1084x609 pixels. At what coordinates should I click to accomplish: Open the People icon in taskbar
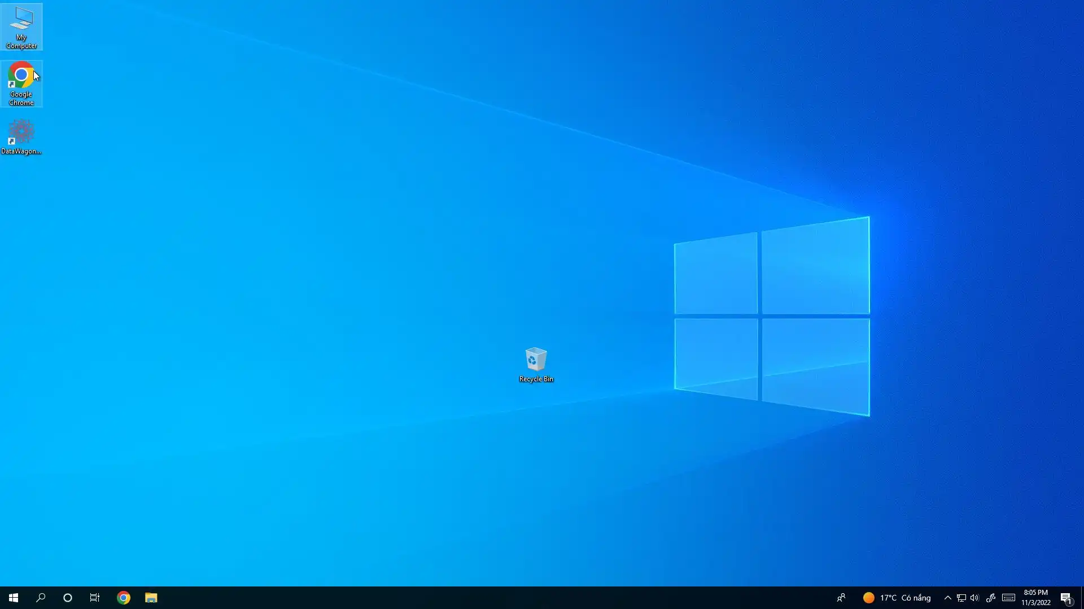pos(841,598)
